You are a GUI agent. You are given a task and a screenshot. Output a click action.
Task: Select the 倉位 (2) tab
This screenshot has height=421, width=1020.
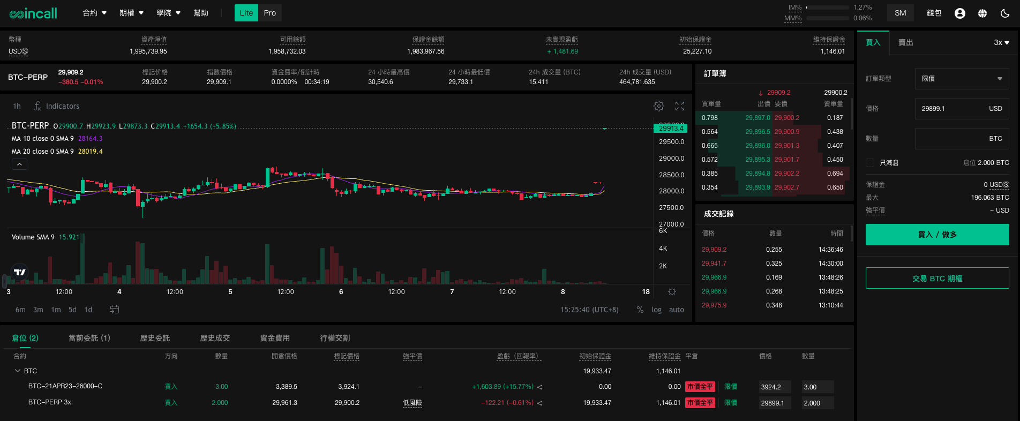(25, 338)
